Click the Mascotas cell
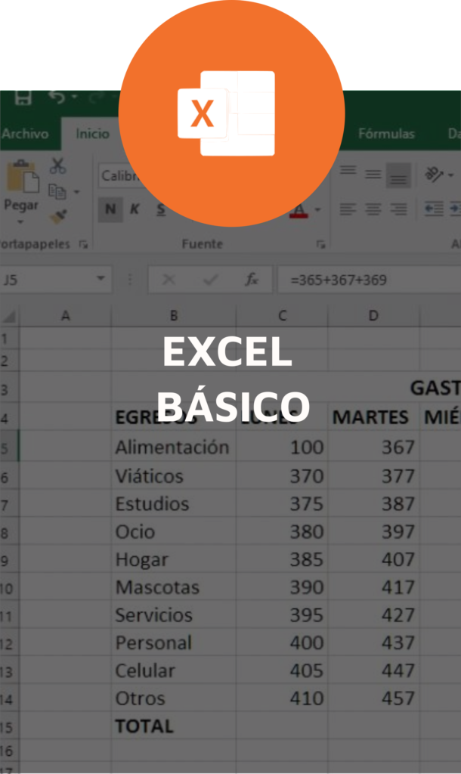 (x=174, y=587)
